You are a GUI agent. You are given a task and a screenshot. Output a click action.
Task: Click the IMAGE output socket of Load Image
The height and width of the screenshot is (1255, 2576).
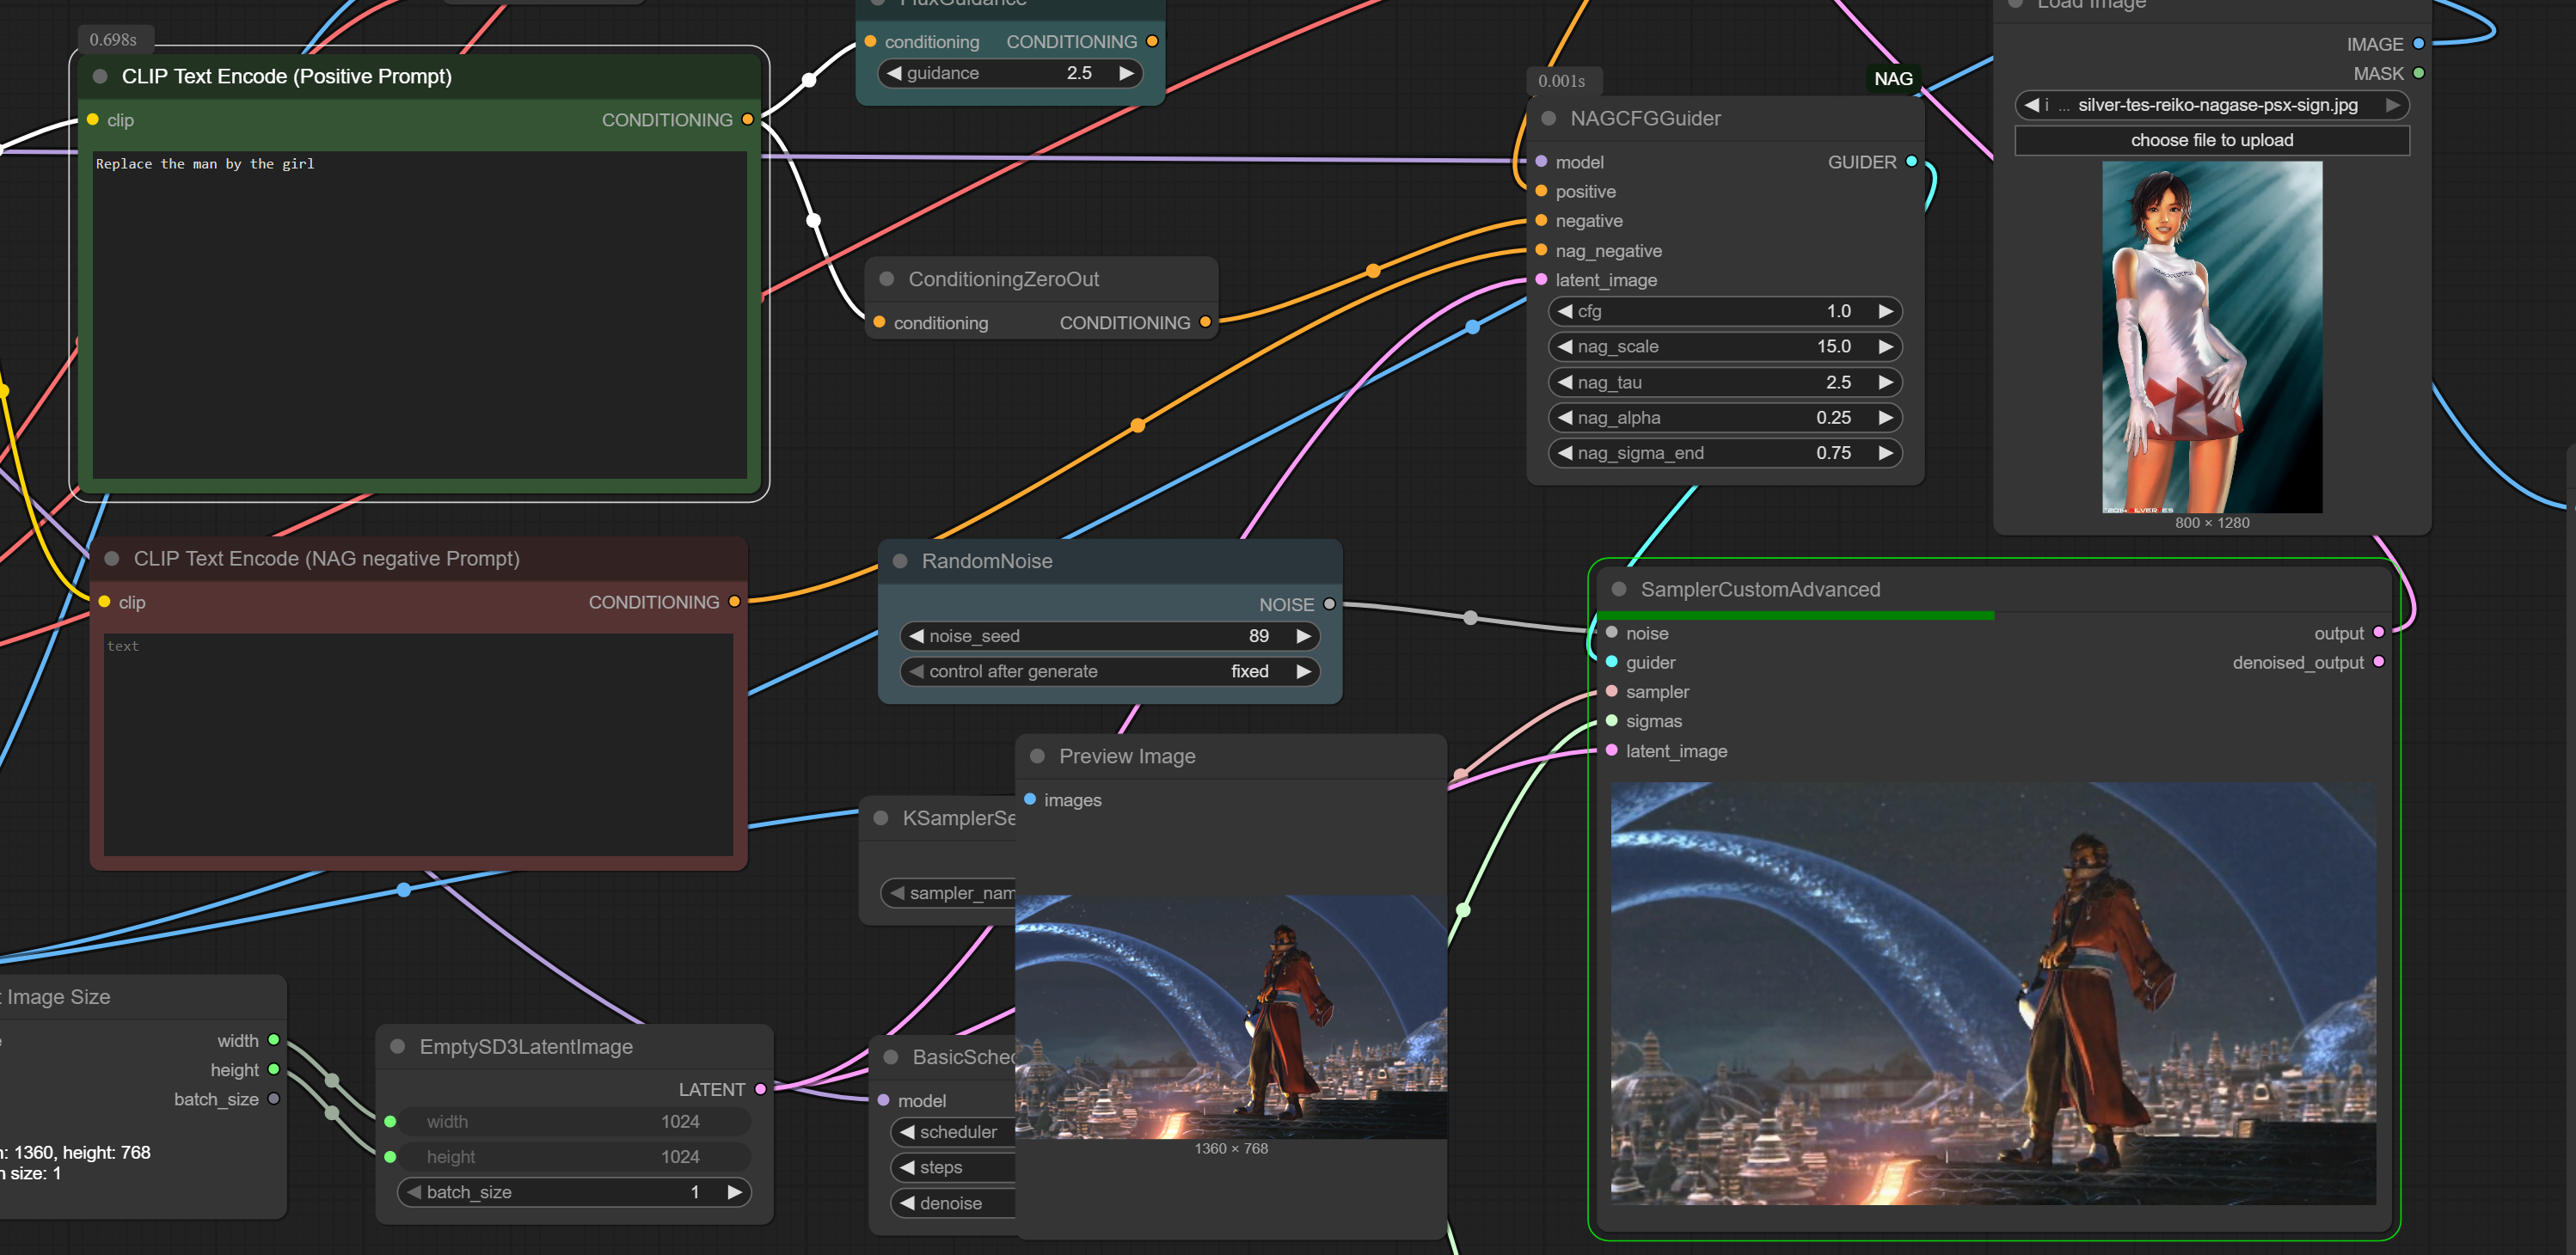(2418, 44)
